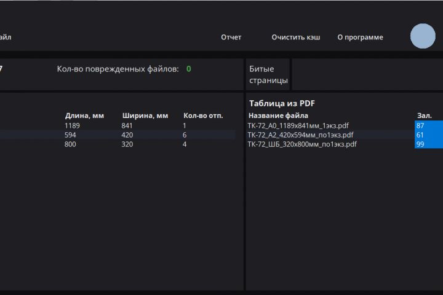Click the blue cell with value 61
The image size is (443, 295).
click(x=428, y=135)
